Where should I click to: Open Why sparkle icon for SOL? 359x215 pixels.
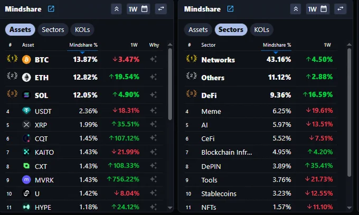[x=154, y=95]
